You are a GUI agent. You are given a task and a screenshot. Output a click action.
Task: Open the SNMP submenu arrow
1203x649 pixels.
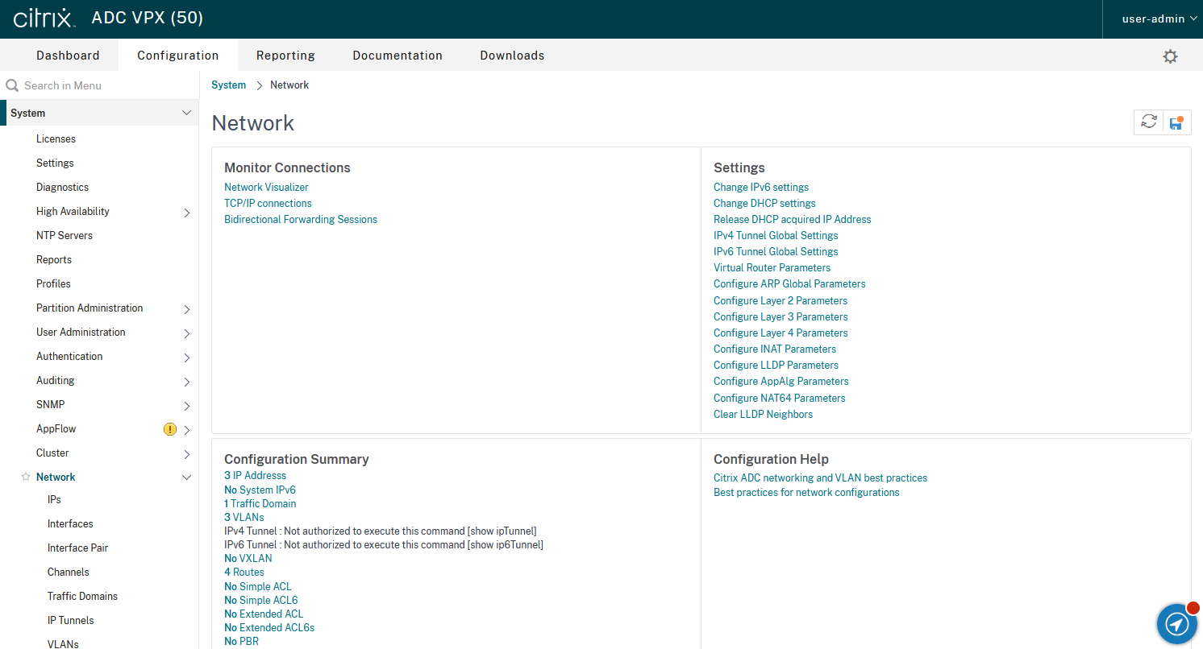[186, 406]
